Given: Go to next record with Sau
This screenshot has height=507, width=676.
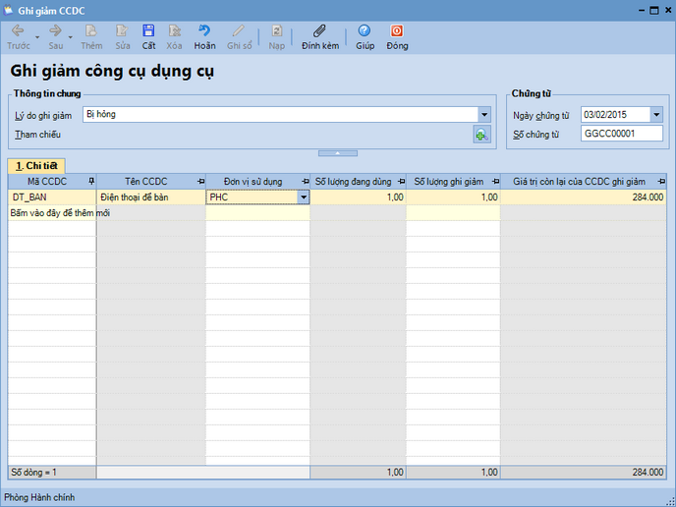Looking at the screenshot, I should click(56, 37).
